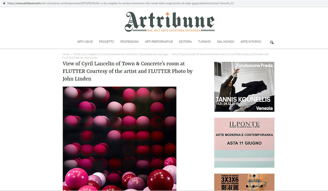Open Taiwan in Venice 3X3X6 banner
328x191 pixels.
click(244, 182)
